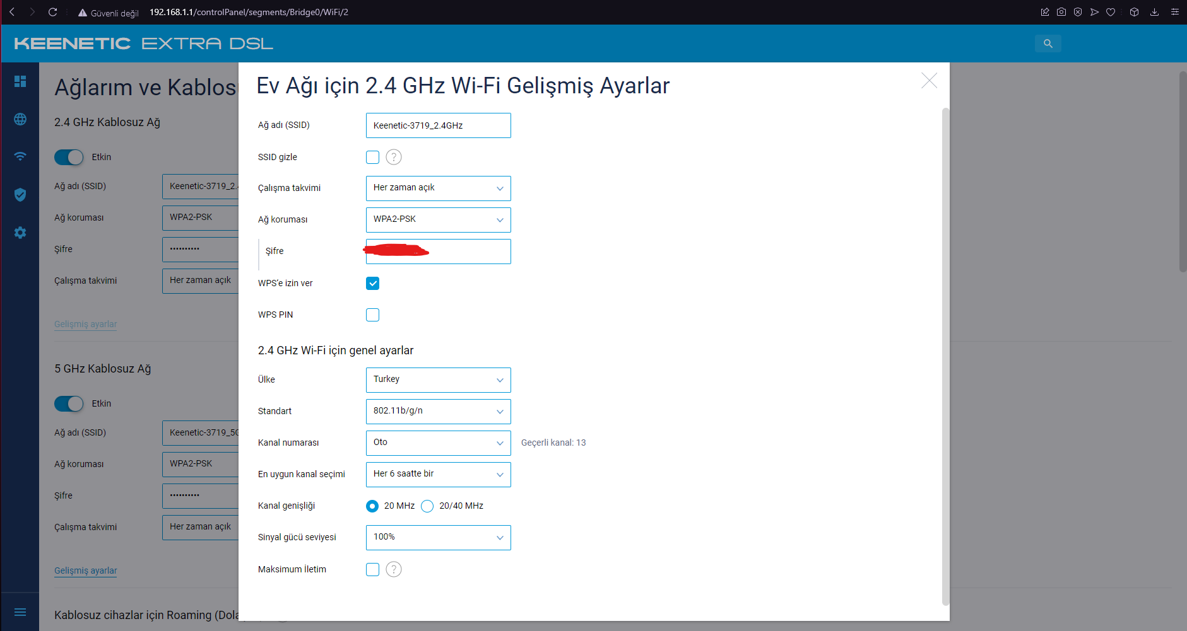Close the advanced Wi-Fi settings dialog
Screen dimensions: 1187x631
click(929, 81)
